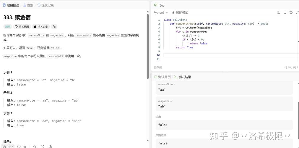299x148 pixels.
Task: Click the magazine value "ab" field
Action: pyautogui.click(x=224, y=106)
